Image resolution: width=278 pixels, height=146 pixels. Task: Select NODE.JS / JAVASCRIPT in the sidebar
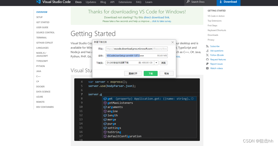42,54
